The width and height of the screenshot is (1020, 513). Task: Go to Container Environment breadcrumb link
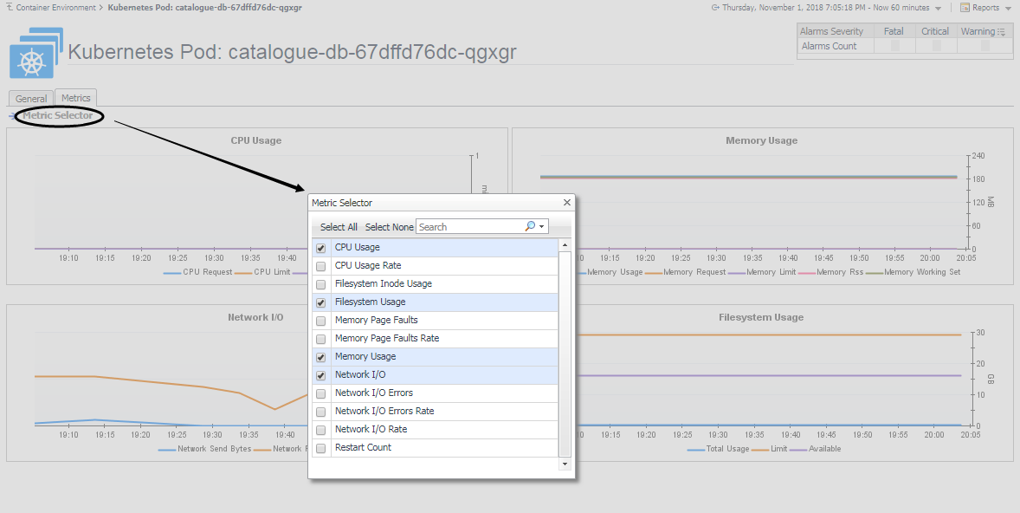(56, 8)
